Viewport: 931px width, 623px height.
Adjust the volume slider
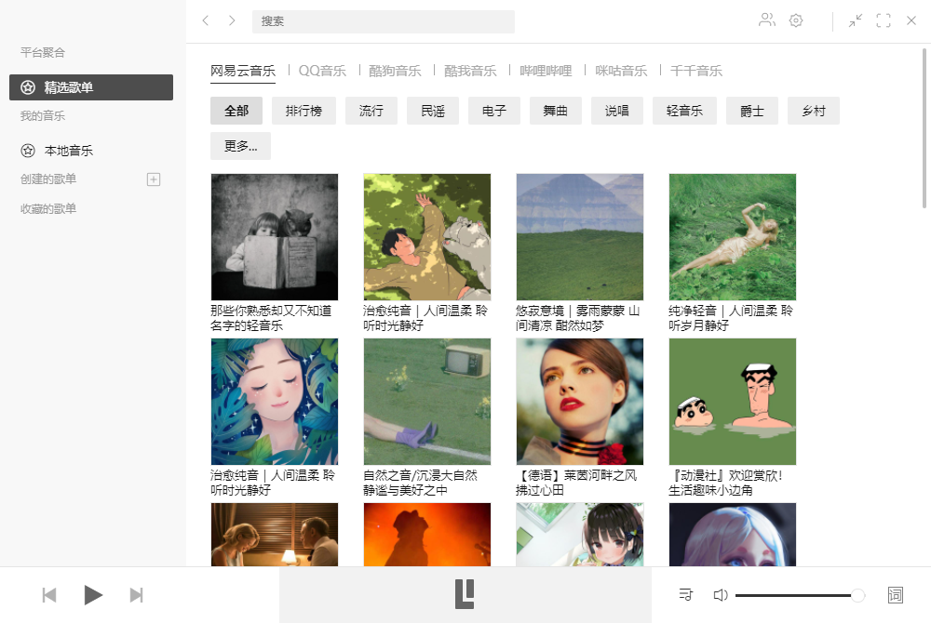pyautogui.click(x=799, y=595)
